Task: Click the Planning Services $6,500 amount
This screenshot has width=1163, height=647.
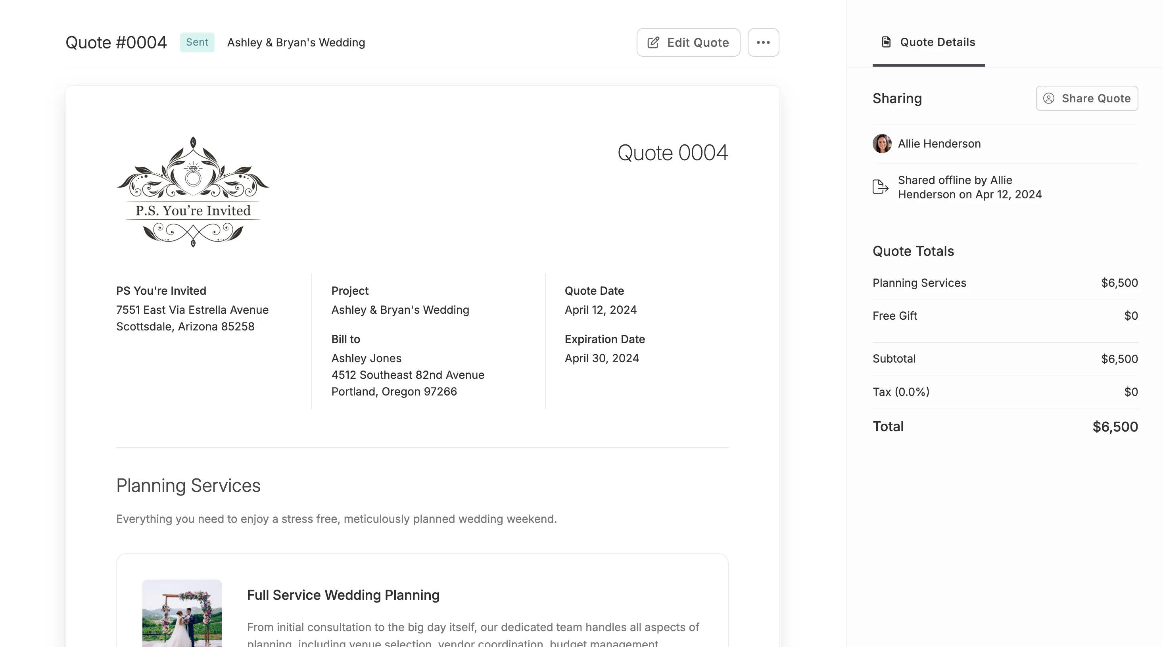Action: coord(1119,283)
